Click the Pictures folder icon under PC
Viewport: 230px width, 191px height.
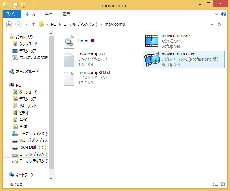(15, 126)
